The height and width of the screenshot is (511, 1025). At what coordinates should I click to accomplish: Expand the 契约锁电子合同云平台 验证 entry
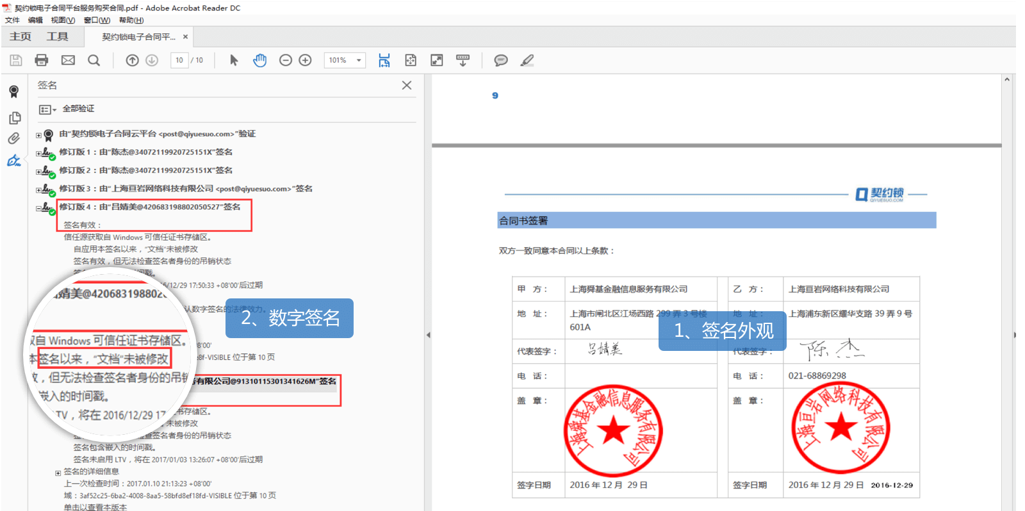tap(38, 135)
